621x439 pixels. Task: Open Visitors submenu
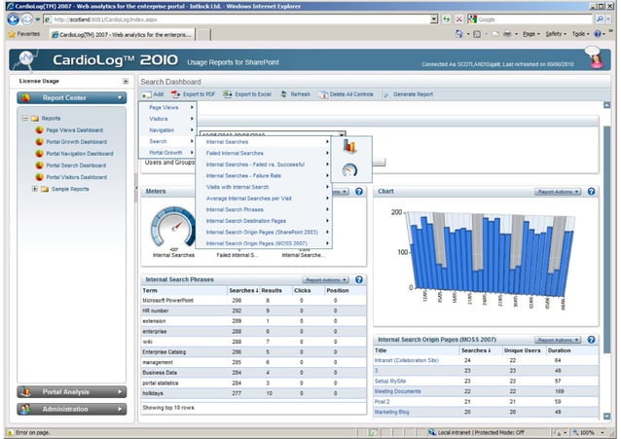click(167, 119)
